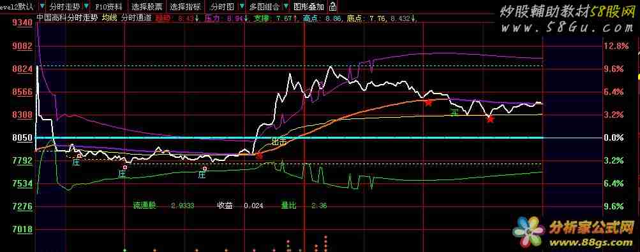Select the 多图组合 menu item
This screenshot has width=640, height=252.
tap(264, 6)
